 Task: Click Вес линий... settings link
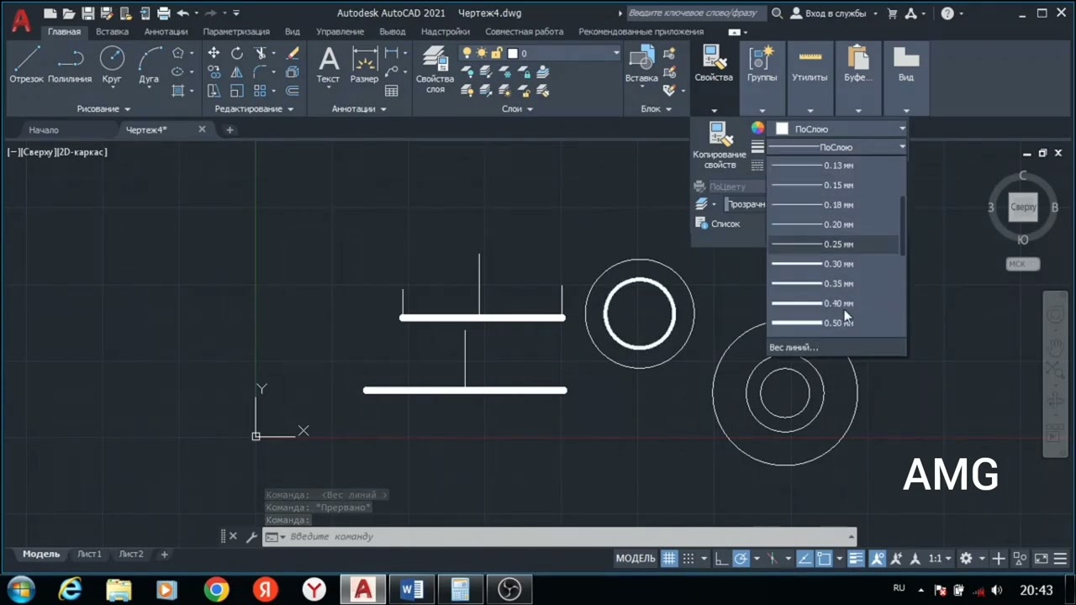794,347
